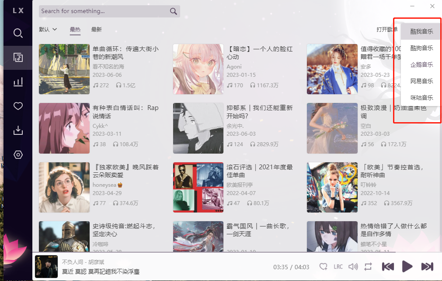Image resolution: width=442 pixels, height=281 pixels.
Task: Jump back to the previous track
Action: pos(388,267)
